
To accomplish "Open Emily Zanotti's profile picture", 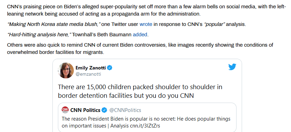I will pos(66,70).
